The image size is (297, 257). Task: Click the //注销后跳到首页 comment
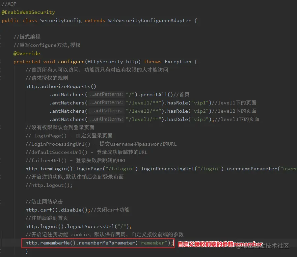point(47,218)
